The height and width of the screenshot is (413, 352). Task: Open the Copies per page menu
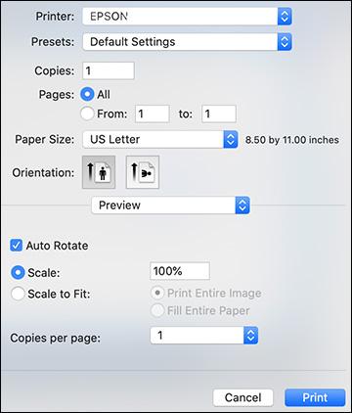pos(204,336)
